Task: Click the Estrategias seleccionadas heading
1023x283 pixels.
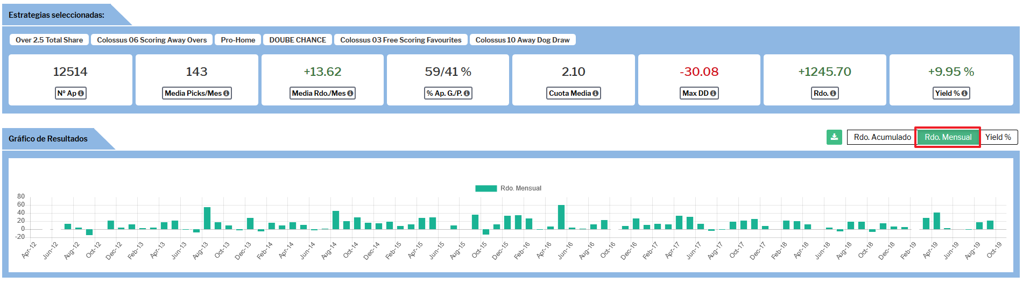Action: pos(57,15)
